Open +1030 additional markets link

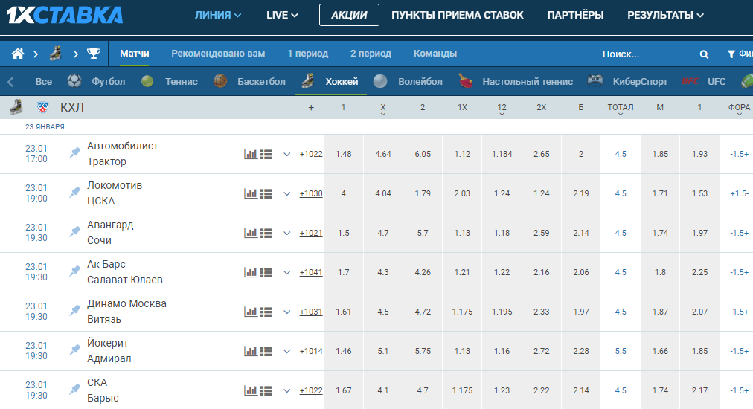point(311,193)
